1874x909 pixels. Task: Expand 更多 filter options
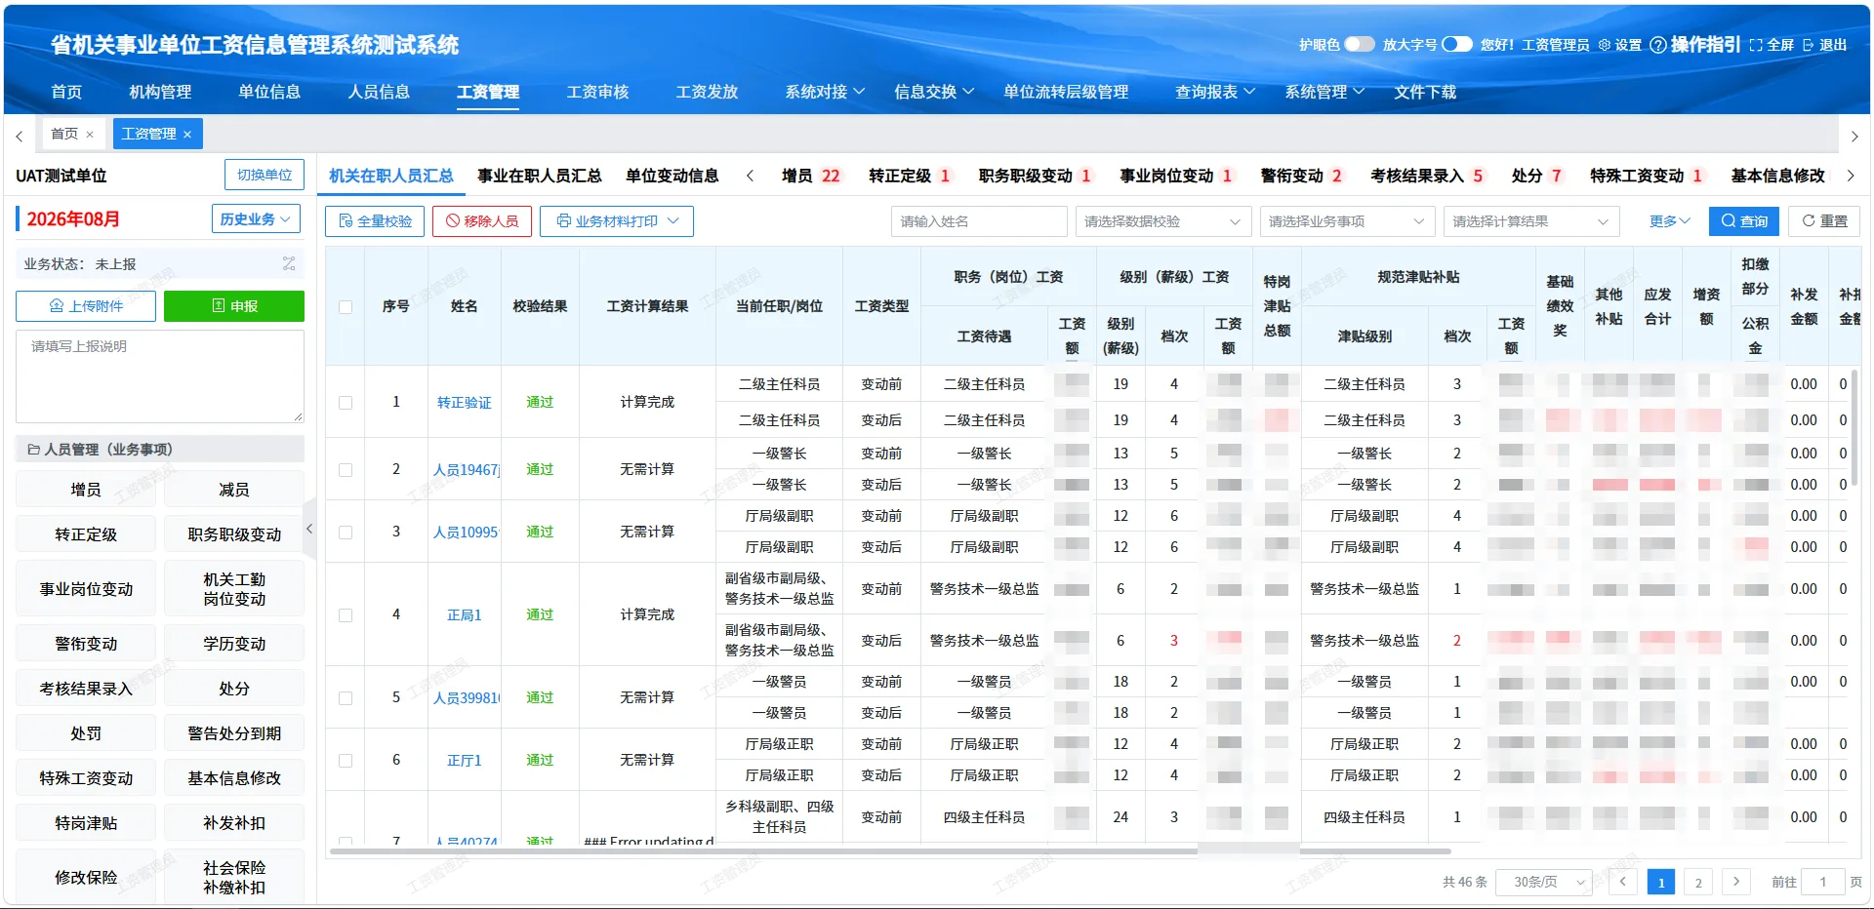click(x=1669, y=221)
